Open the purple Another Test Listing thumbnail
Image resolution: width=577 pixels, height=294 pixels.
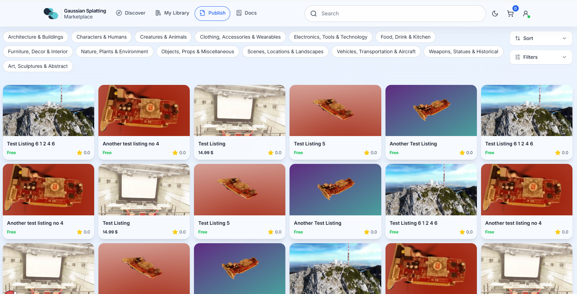click(431, 111)
